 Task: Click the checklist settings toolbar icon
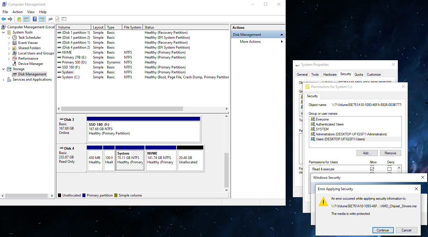point(64,19)
